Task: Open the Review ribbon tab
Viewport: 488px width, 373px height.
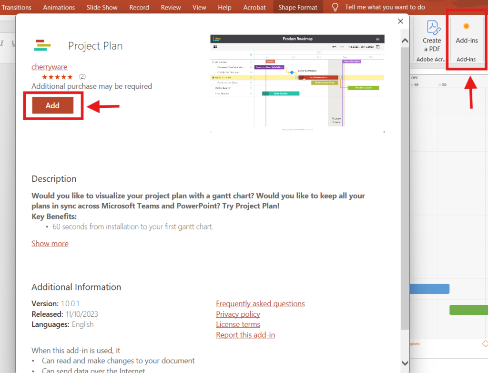Action: 171,7
